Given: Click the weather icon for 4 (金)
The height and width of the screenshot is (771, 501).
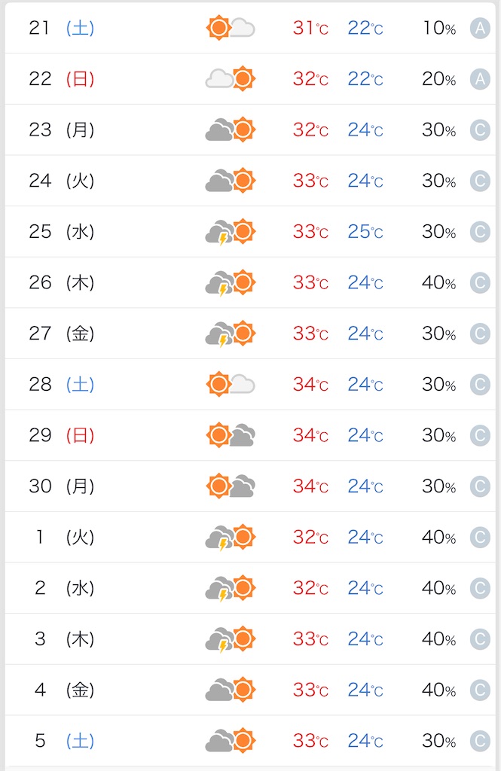Looking at the screenshot, I should tap(231, 690).
